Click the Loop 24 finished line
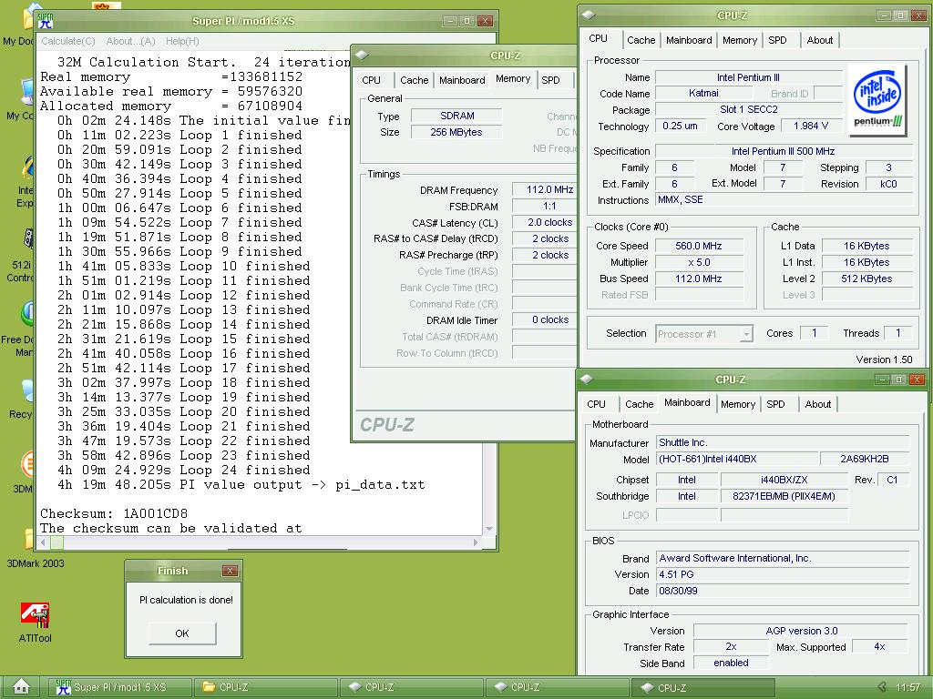 click(x=184, y=471)
